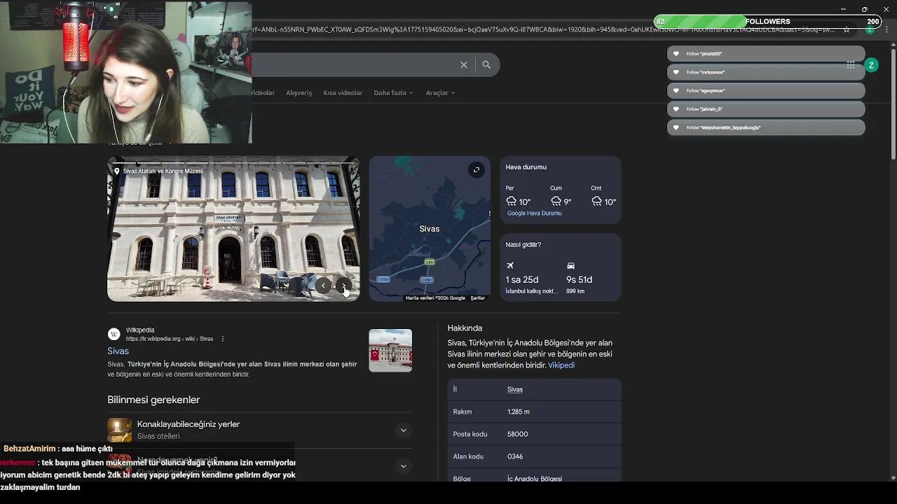Click the Sivas map preview
The height and width of the screenshot is (504, 897).
[430, 228]
